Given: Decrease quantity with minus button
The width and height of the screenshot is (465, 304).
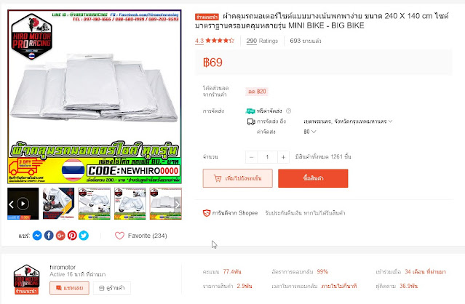Looking at the screenshot, I should pos(252,157).
